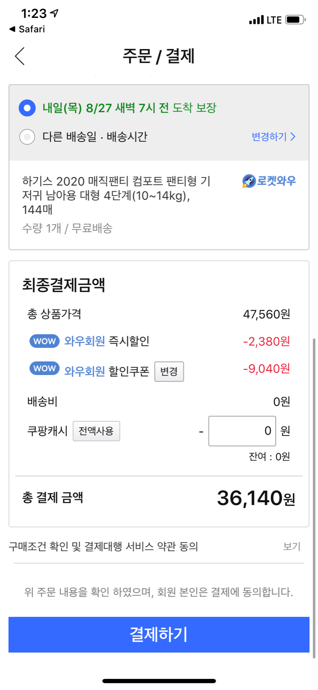Image resolution: width=318 pixels, height=690 pixels.
Task: Tap the location arrow status icon
Action: pos(54,13)
